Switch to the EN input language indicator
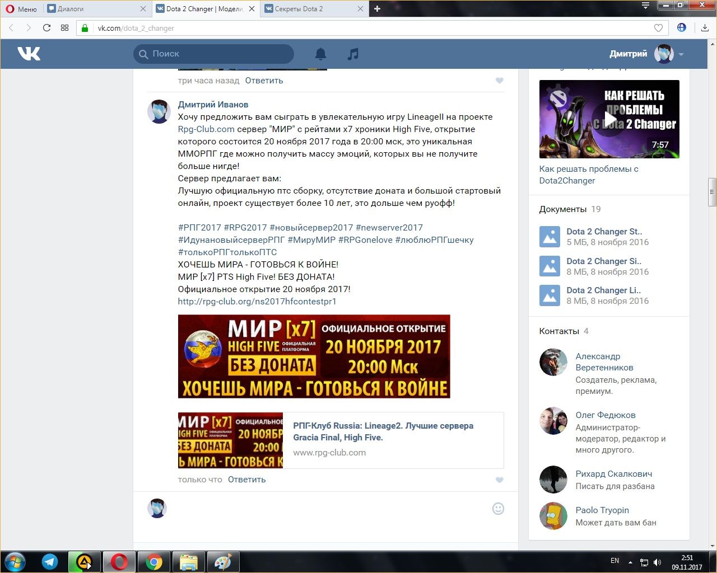The height and width of the screenshot is (573, 717). (614, 561)
